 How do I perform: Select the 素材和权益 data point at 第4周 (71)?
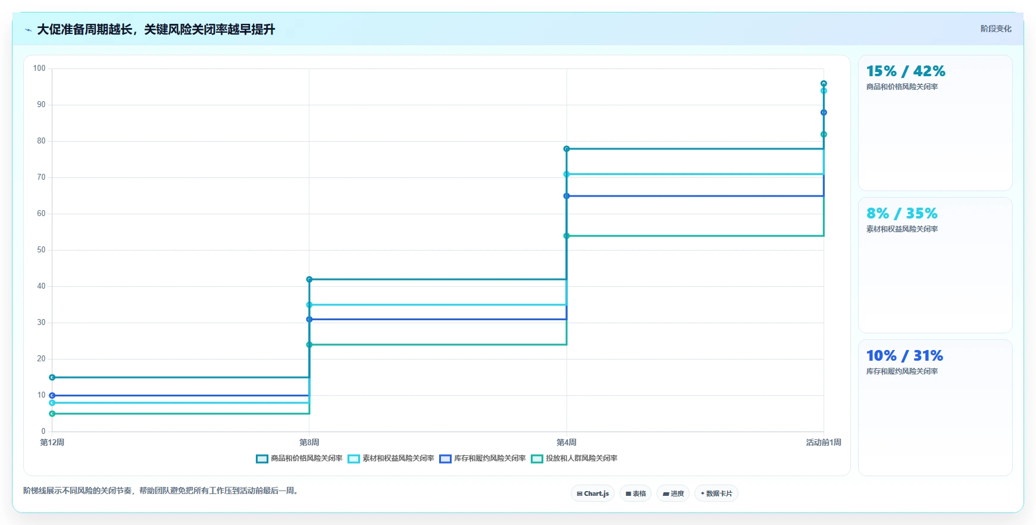pos(566,174)
